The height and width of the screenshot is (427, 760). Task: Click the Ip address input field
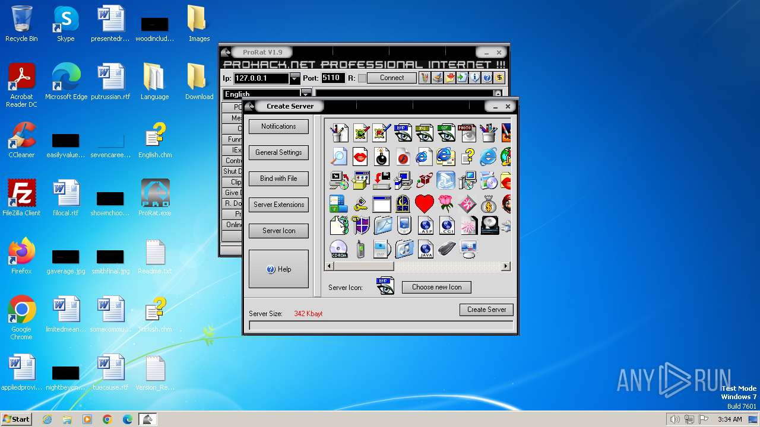pyautogui.click(x=262, y=78)
